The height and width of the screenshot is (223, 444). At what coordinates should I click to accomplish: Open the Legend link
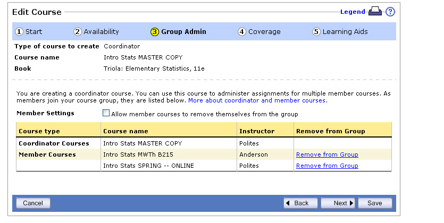(x=353, y=12)
